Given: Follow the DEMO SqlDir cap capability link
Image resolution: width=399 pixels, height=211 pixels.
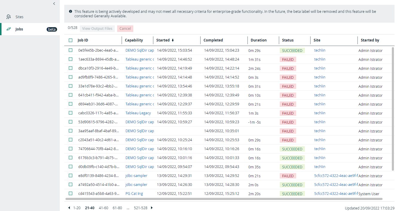Looking at the screenshot, I should 139,50.
